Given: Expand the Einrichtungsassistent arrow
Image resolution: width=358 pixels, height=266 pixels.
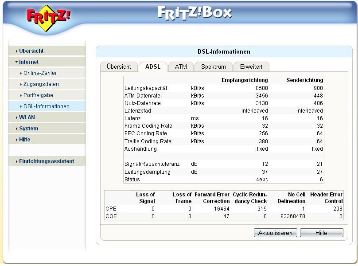Looking at the screenshot, I should point(17,161).
